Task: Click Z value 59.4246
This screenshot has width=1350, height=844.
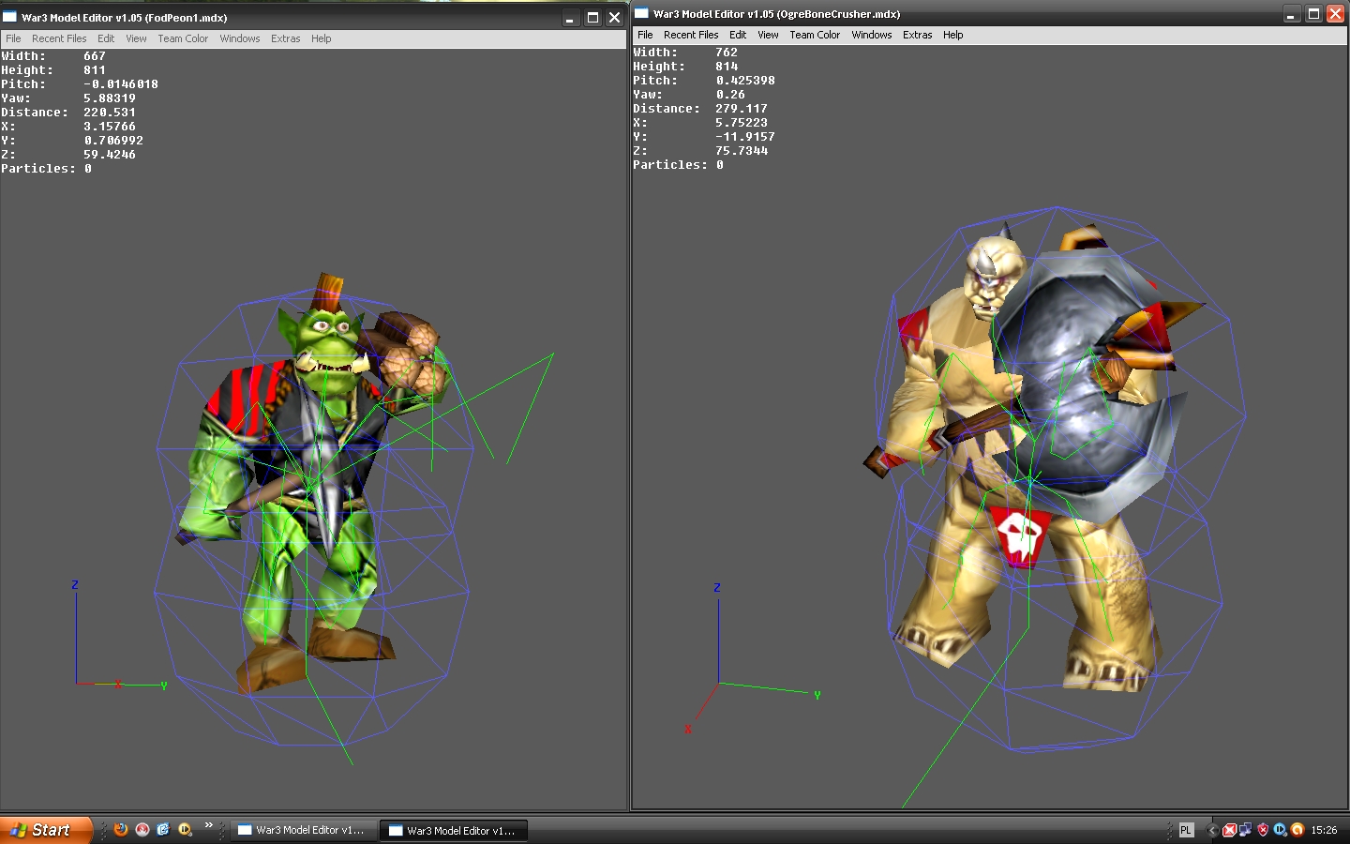Action: point(110,155)
